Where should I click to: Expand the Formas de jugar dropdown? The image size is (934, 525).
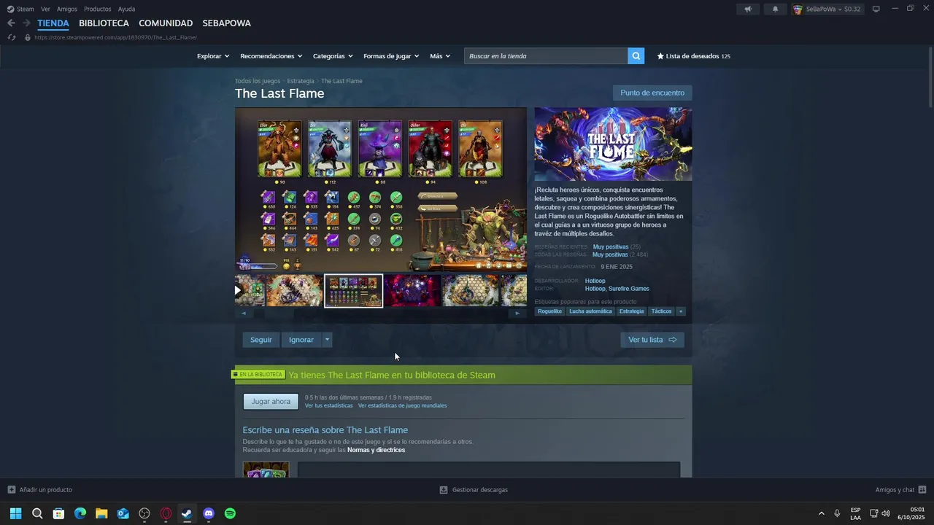pos(391,56)
